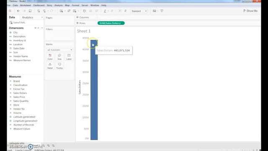The image size is (268, 151).
Task: Click the blue Sales Dollars bar
Action: (x=94, y=90)
